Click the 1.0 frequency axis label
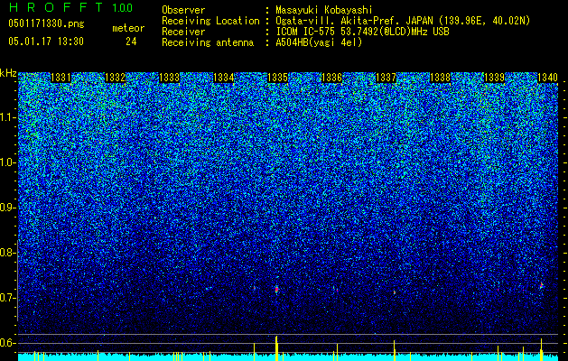The height and width of the screenshot is (361, 568). 8,162
